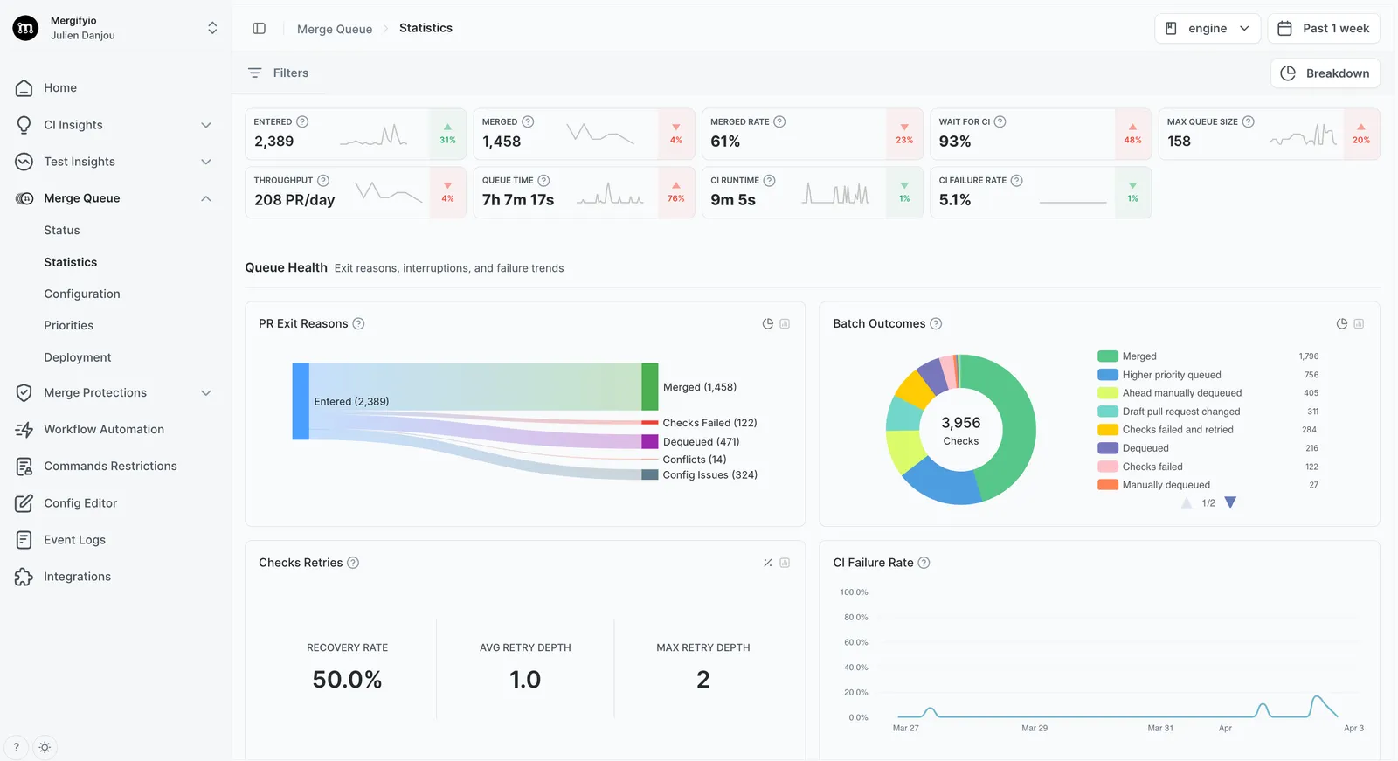Open the engine repository dropdown
Viewport: 1398px width, 761px height.
pyautogui.click(x=1208, y=28)
